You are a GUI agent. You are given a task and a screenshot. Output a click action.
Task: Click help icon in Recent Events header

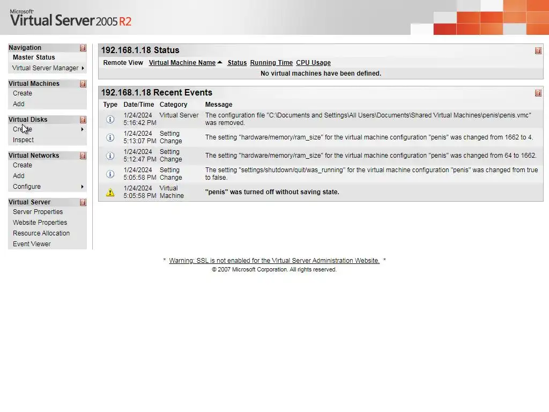[x=538, y=93]
